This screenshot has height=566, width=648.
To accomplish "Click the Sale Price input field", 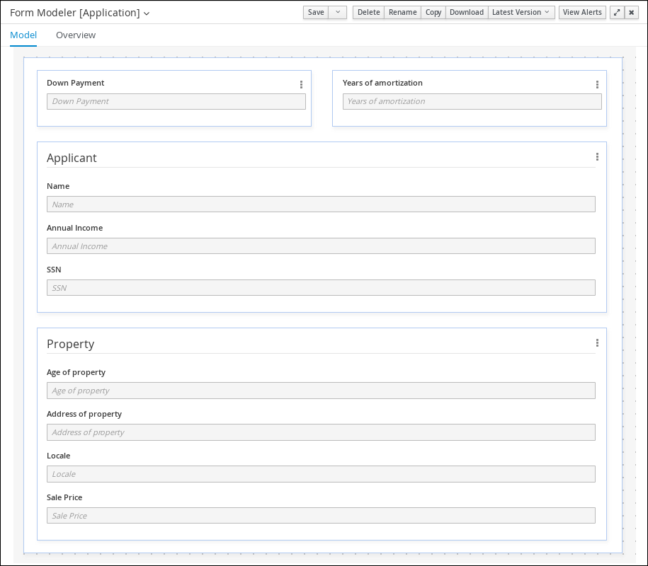I will point(321,516).
